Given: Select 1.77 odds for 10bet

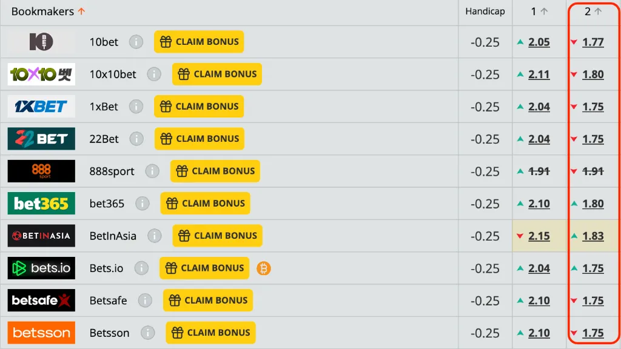Looking at the screenshot, I should click(x=592, y=42).
